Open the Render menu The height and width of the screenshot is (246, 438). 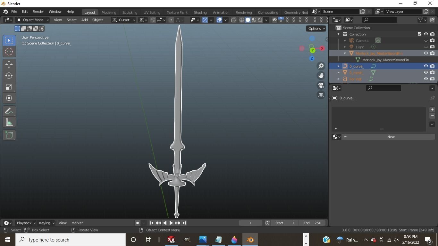tap(38, 12)
